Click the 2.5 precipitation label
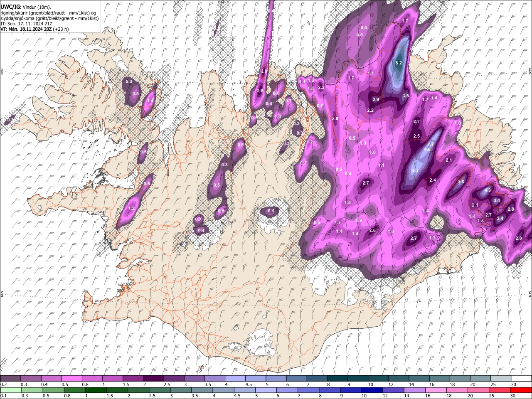The height and width of the screenshot is (399, 532). 416,136
